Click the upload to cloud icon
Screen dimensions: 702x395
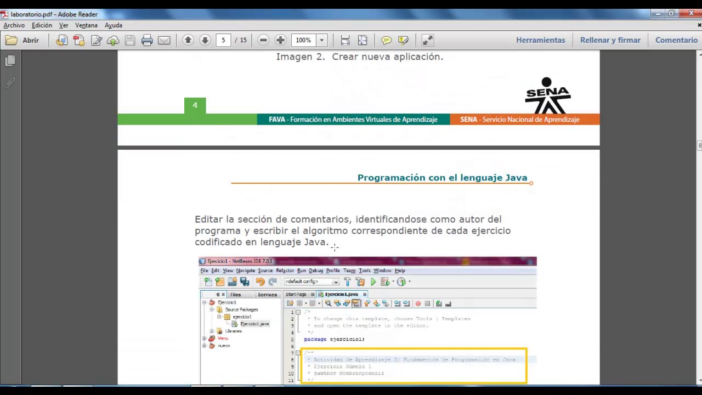coord(113,40)
